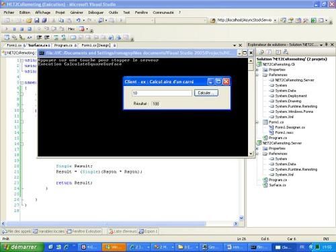
Task: Click the Undo arrow icon
Action: point(78,20)
